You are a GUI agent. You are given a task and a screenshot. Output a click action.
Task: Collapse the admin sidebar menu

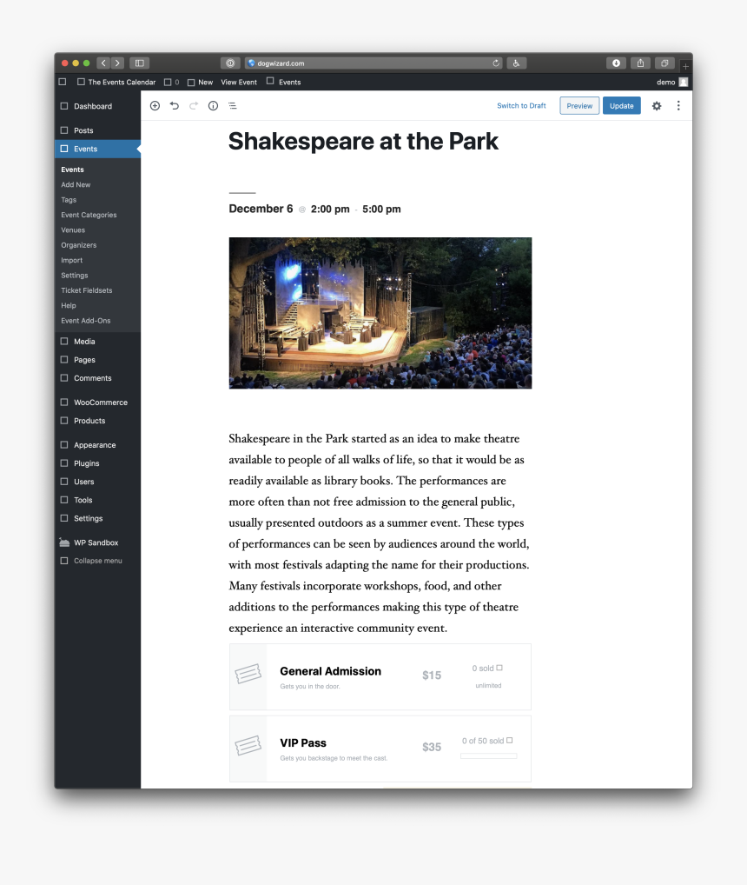coord(97,561)
